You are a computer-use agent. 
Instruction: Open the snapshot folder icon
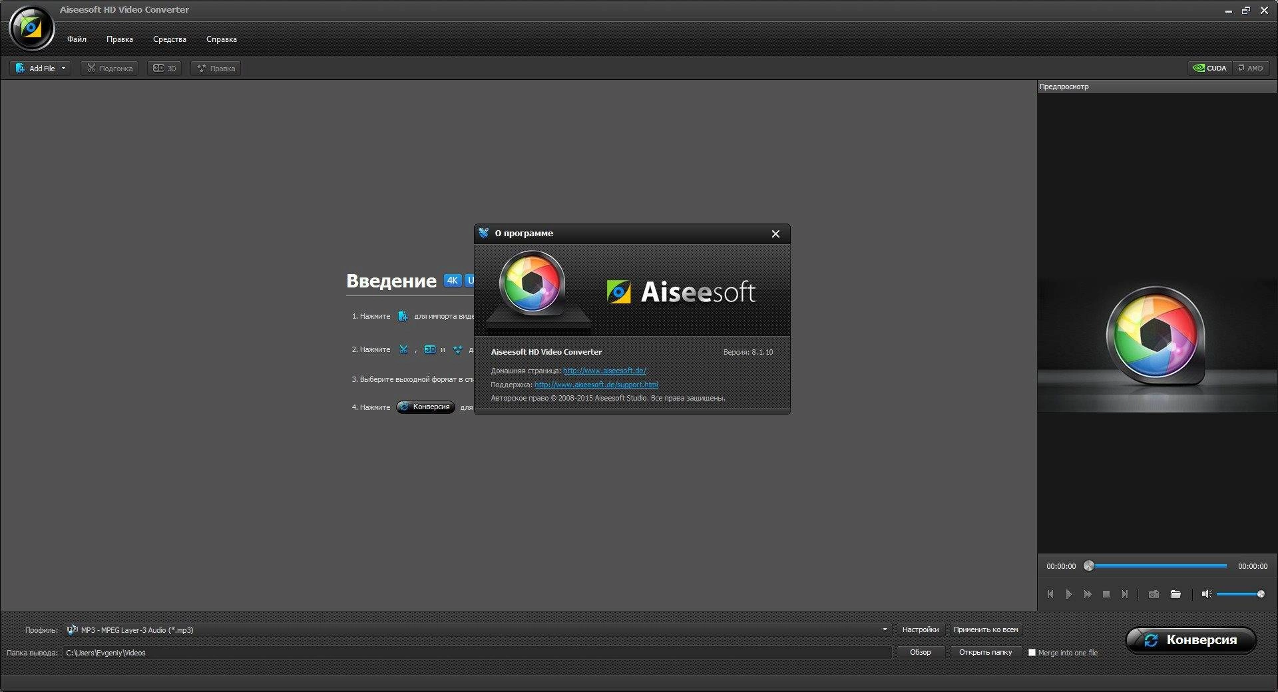[x=1175, y=594]
